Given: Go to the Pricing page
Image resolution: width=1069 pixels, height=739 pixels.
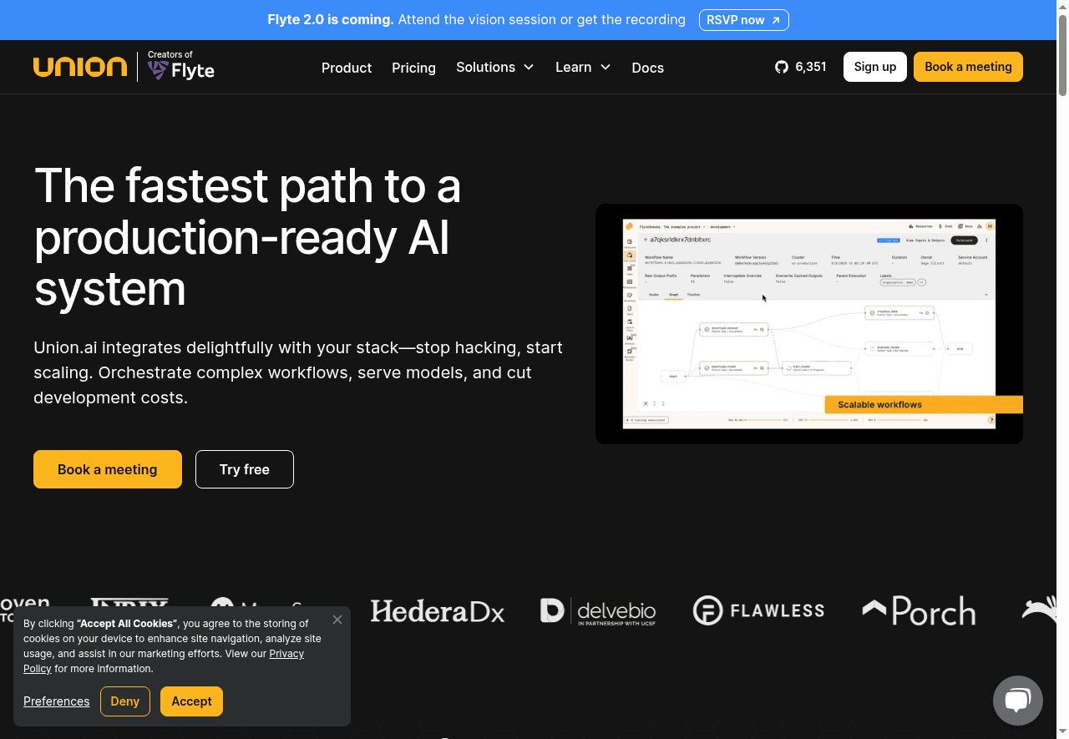Looking at the screenshot, I should point(413,68).
